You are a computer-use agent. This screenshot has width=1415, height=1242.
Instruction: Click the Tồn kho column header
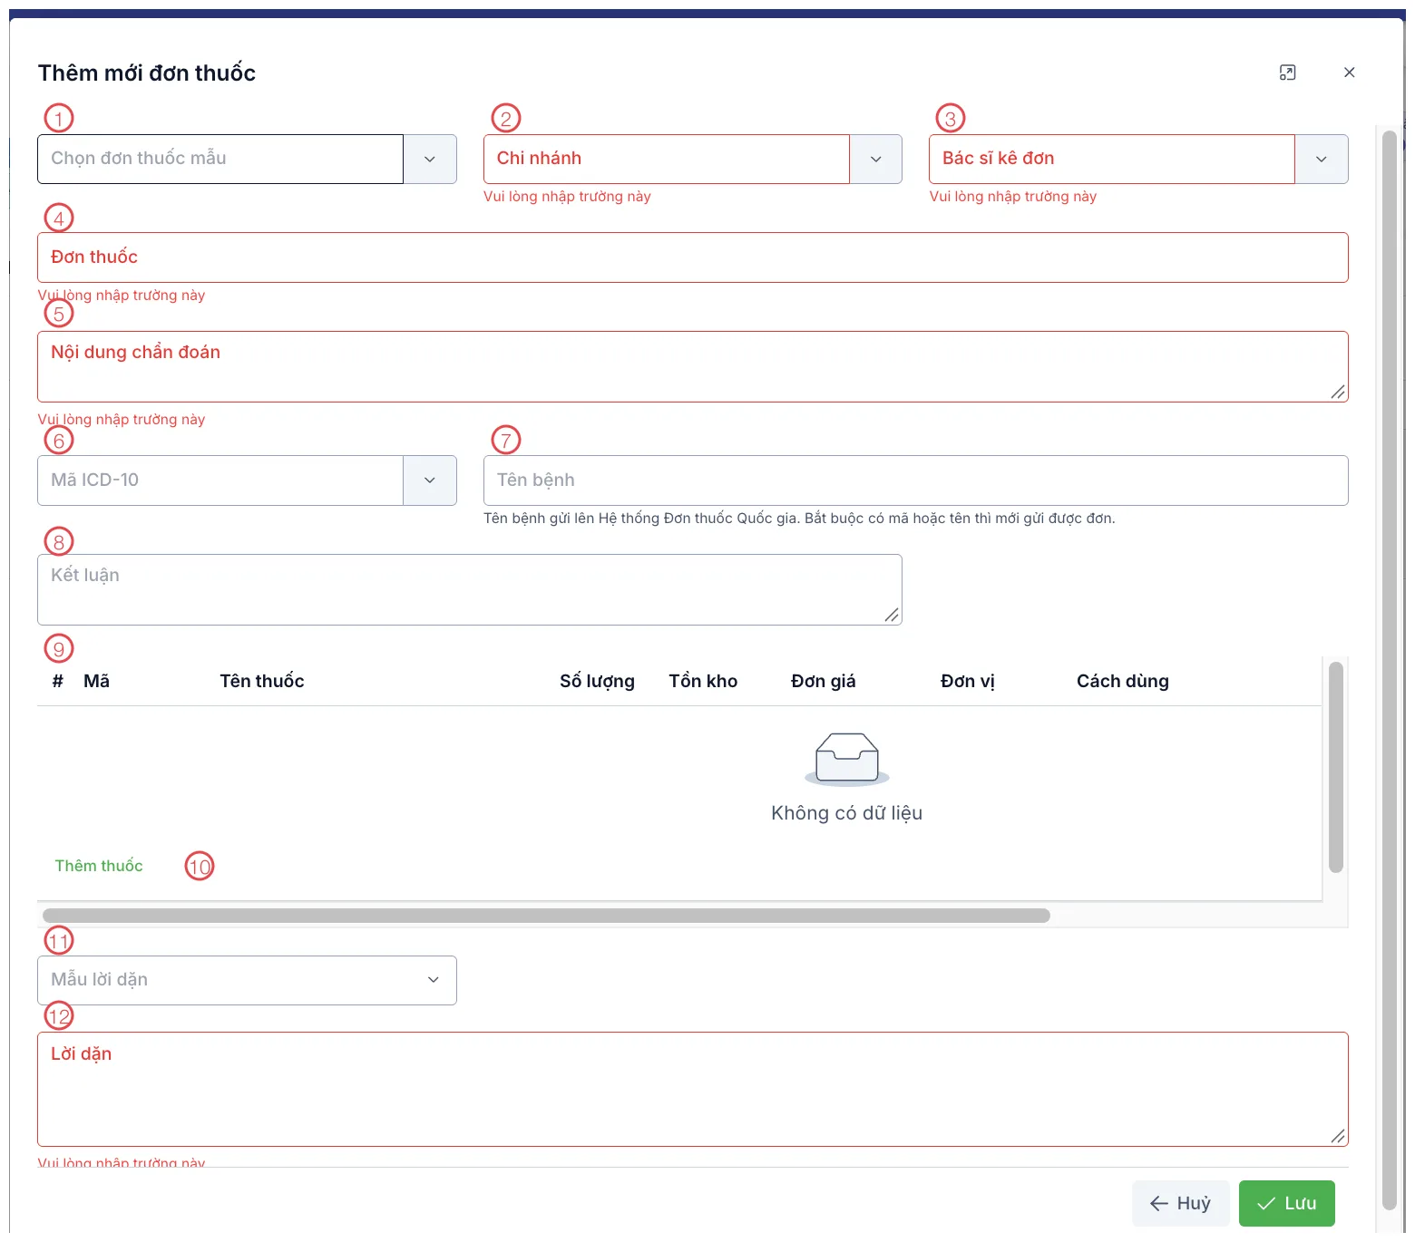point(703,681)
